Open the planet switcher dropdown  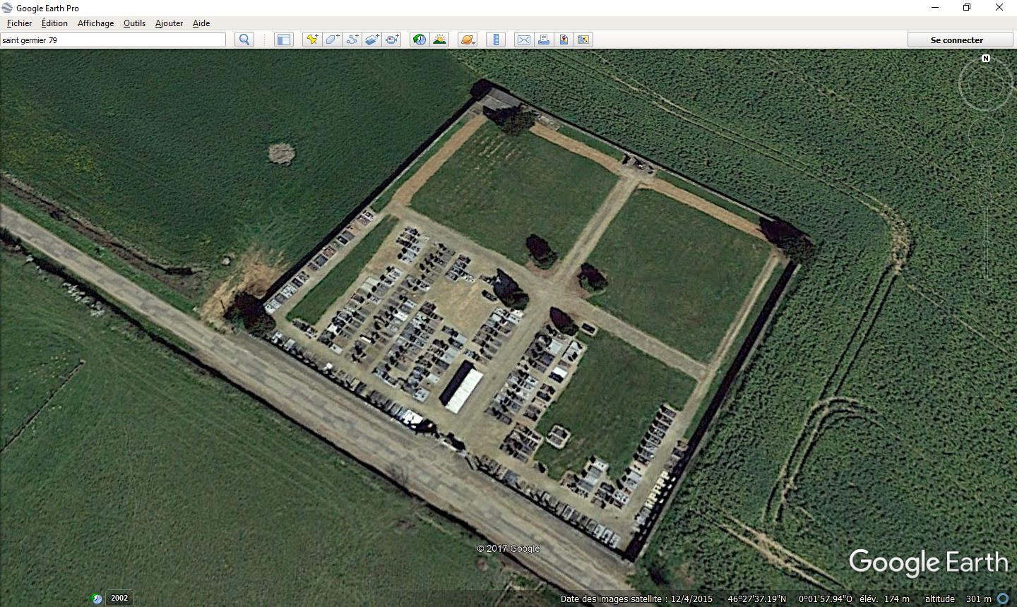(x=468, y=40)
